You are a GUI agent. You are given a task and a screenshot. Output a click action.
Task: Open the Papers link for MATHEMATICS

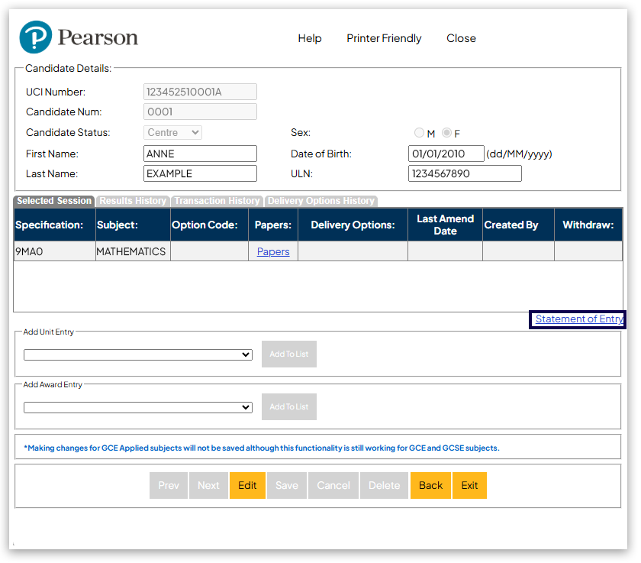click(x=272, y=251)
